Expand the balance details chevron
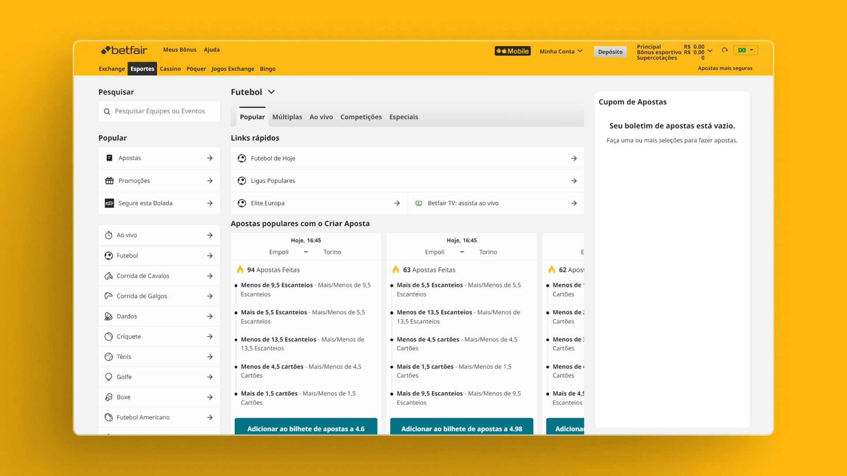Image resolution: width=847 pixels, height=476 pixels. tap(710, 51)
